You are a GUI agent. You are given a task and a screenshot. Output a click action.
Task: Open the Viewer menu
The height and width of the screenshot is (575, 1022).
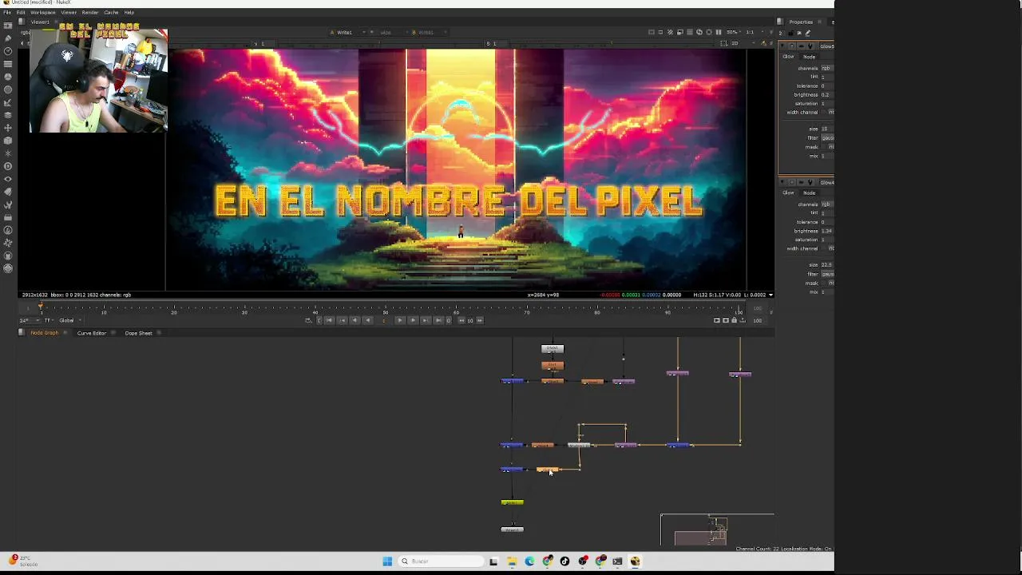(x=69, y=13)
